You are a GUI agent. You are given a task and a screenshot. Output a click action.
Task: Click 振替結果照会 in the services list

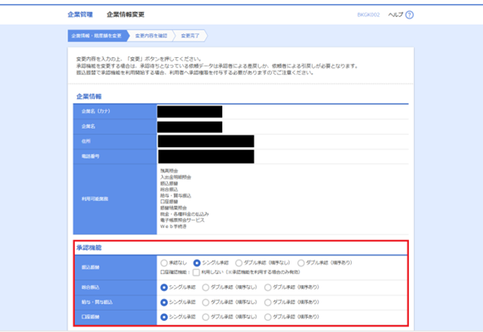(x=174, y=208)
